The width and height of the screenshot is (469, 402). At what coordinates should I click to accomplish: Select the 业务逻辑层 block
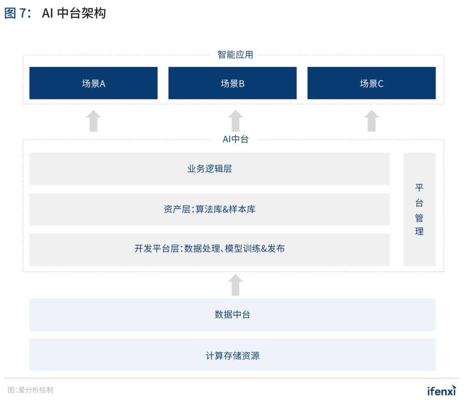click(x=210, y=169)
